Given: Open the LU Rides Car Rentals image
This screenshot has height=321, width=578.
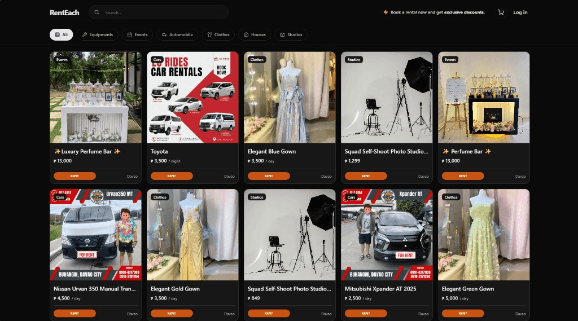Looking at the screenshot, I should tap(192, 97).
